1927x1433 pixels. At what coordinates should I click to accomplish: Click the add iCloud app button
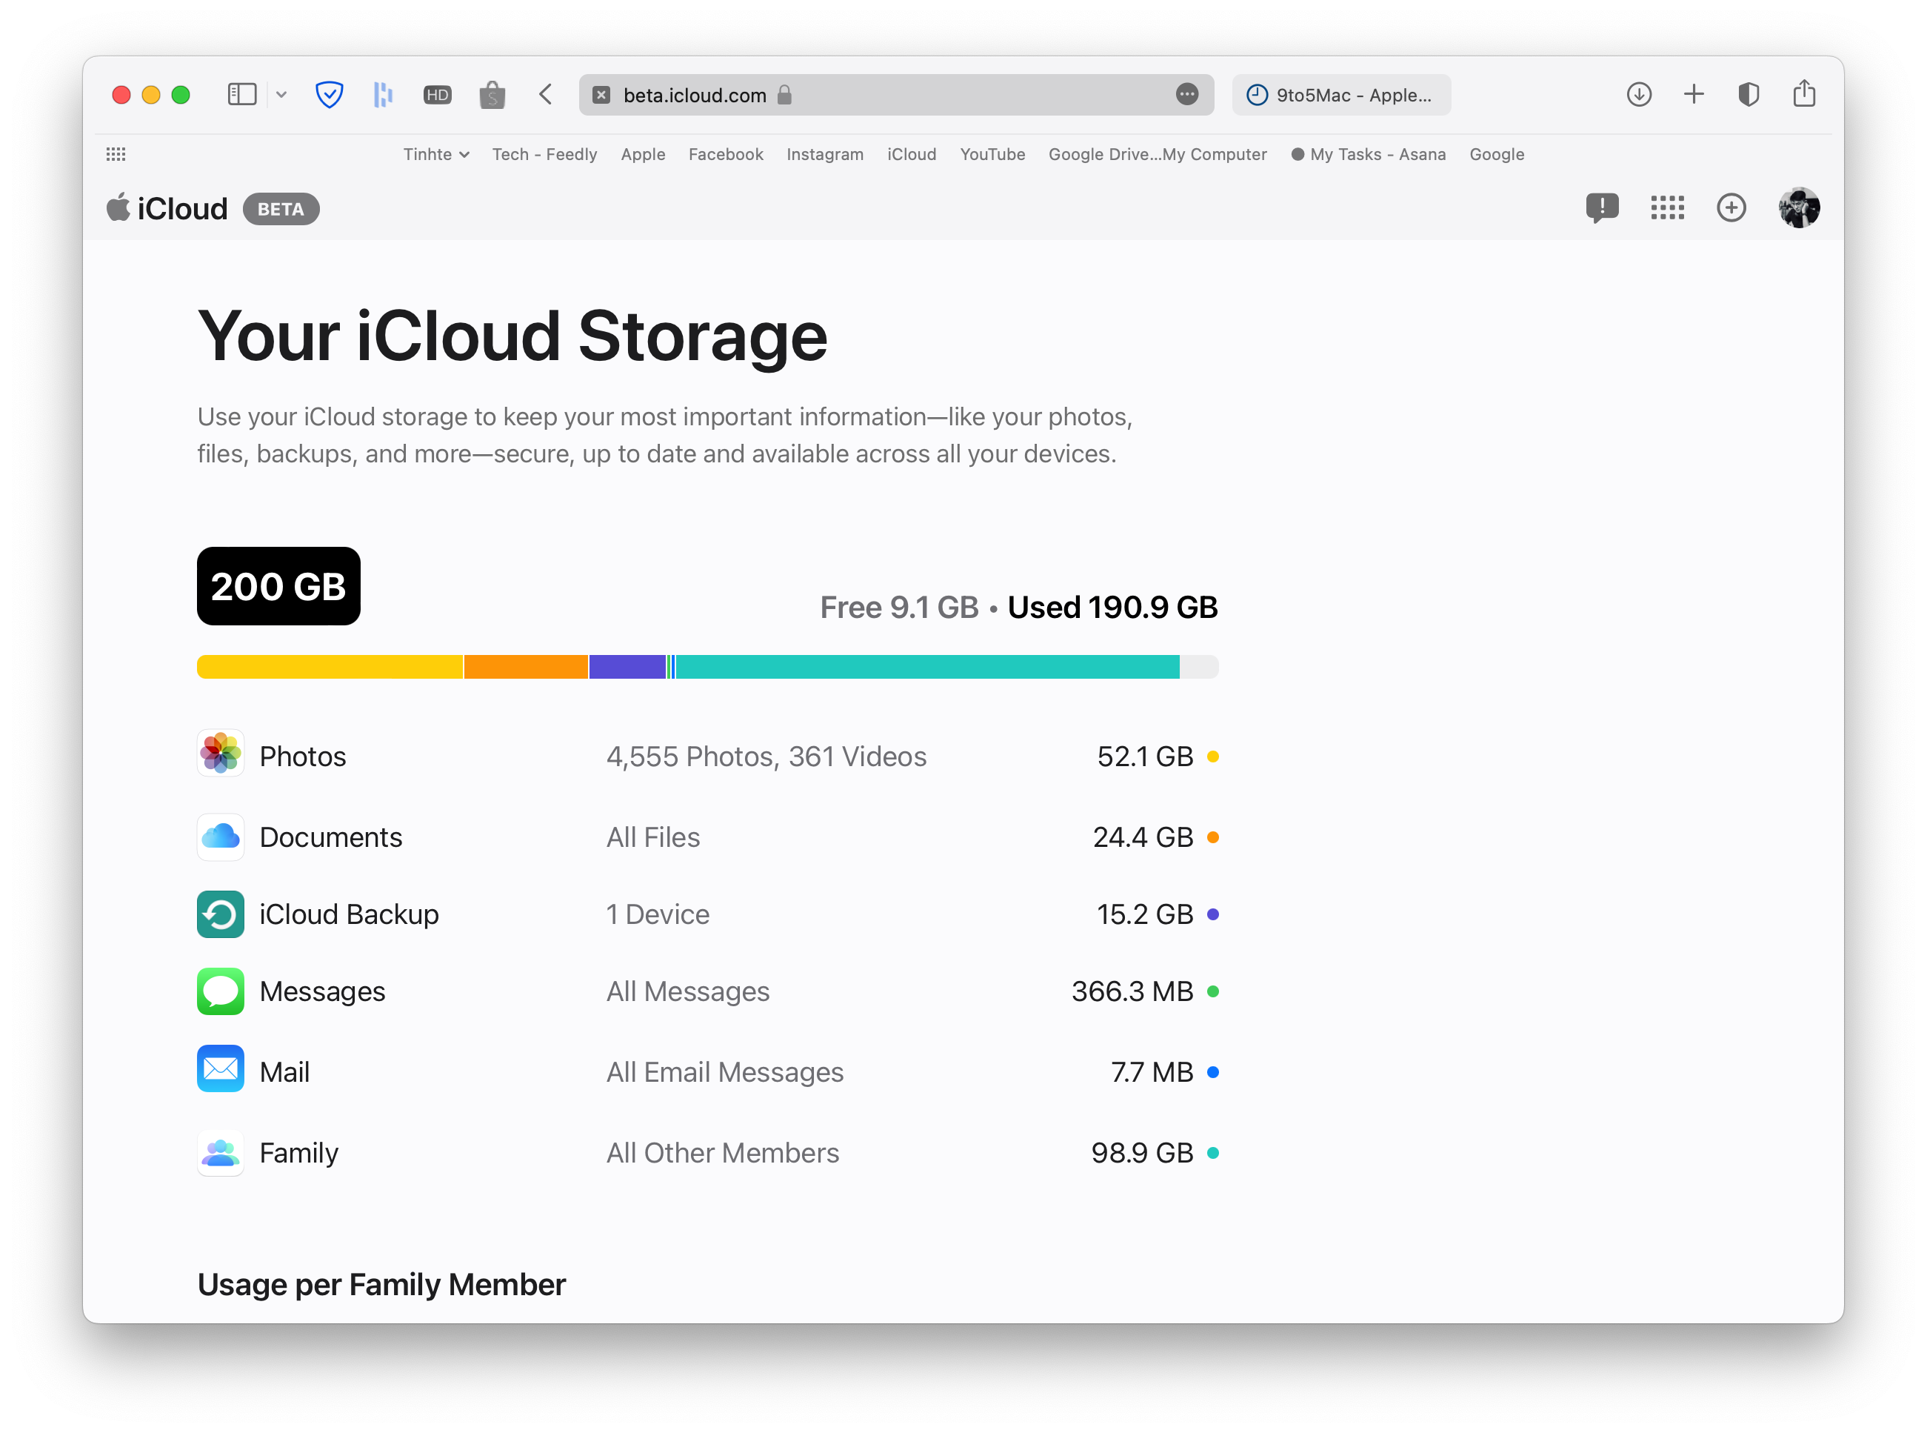coord(1731,209)
